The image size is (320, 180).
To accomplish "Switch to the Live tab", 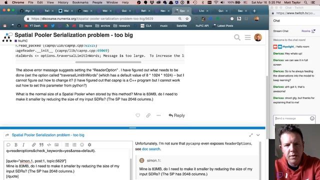I will point(201,11).
